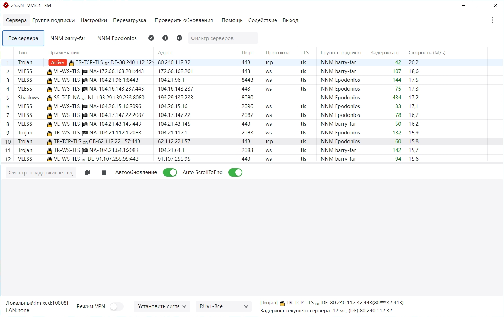Click port 8443 cell
Screen dimensions: 504x317
[x=247, y=80]
